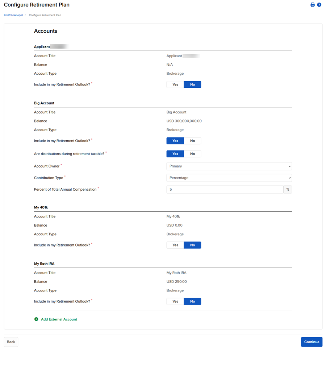This screenshot has width=326, height=368.
Task: Select No for My 401k outlook
Action: [x=192, y=245]
